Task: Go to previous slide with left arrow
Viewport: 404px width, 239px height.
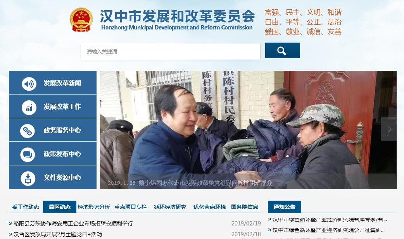Action: tap(108, 129)
